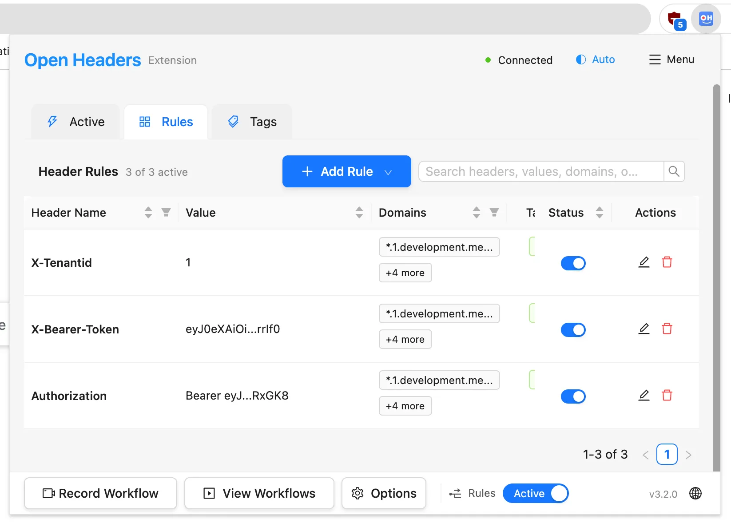Disable the X-Tenantid rule toggle
Viewport: 731px width, 523px height.
(x=573, y=263)
